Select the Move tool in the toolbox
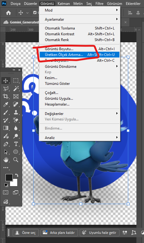The width and height of the screenshot is (144, 243). 6,81
